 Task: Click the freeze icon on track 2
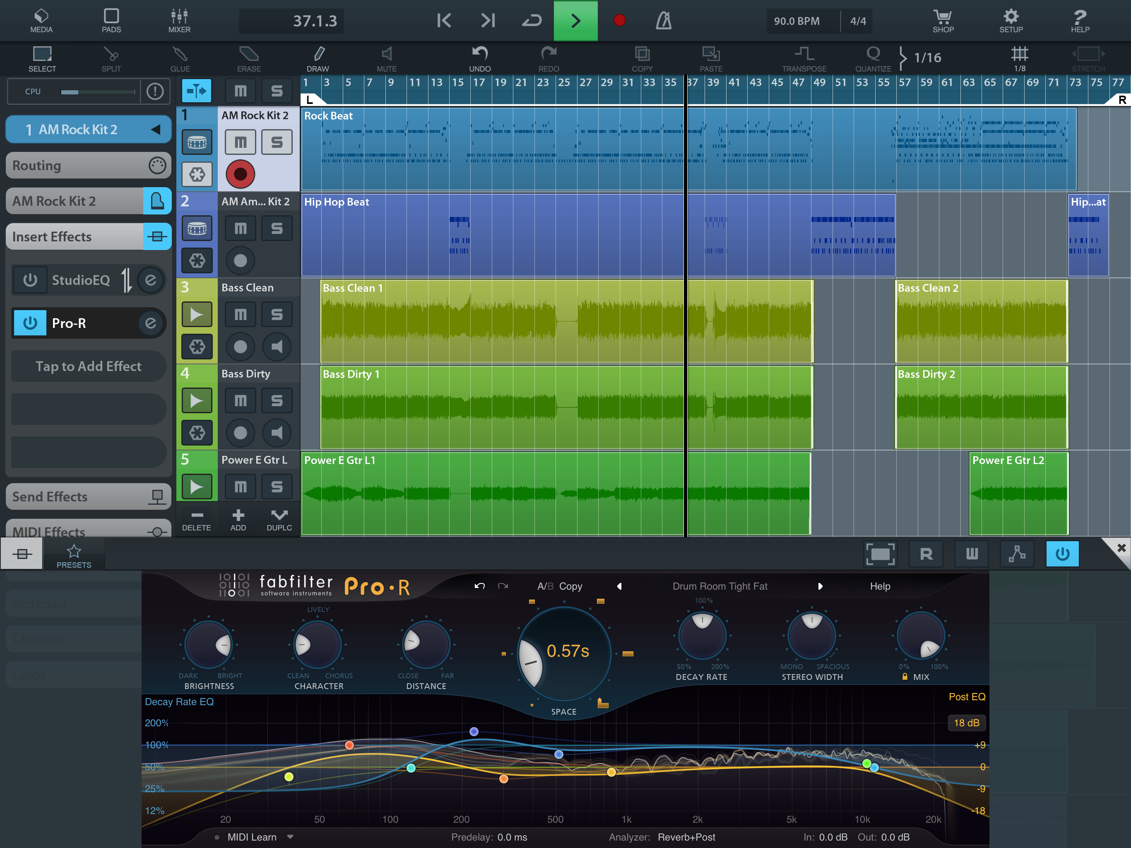pyautogui.click(x=197, y=260)
